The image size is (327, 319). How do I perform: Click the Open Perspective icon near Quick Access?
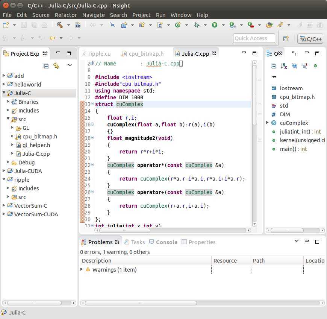click(286, 38)
